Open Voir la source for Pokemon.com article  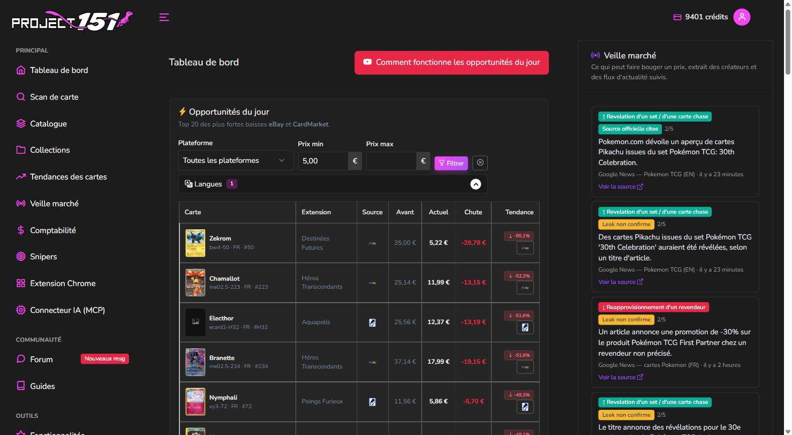pyautogui.click(x=621, y=186)
